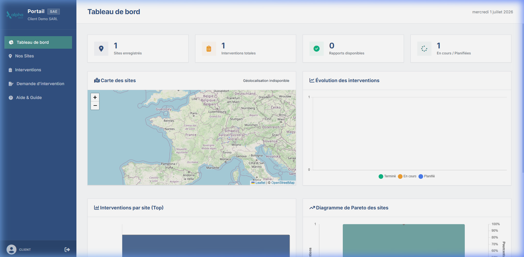Viewport: 524px width, 257px height.
Task: Open Interventions menu item
Action: (38, 70)
